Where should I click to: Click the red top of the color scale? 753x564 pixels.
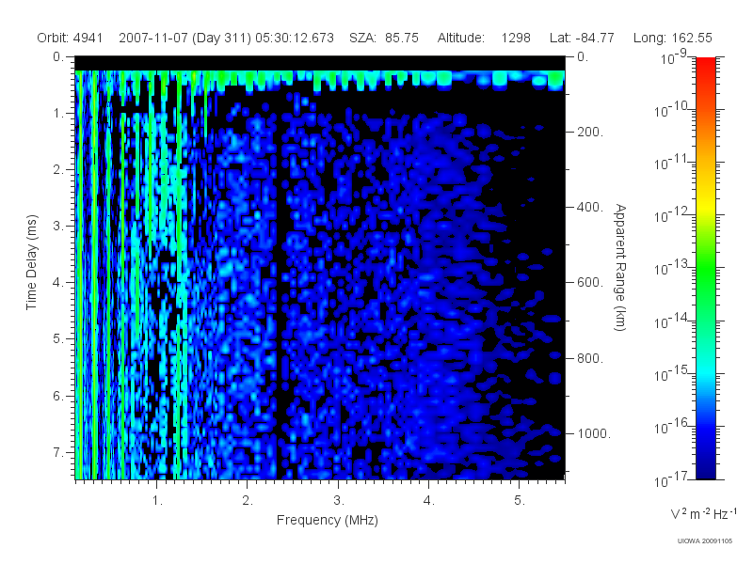pos(705,65)
